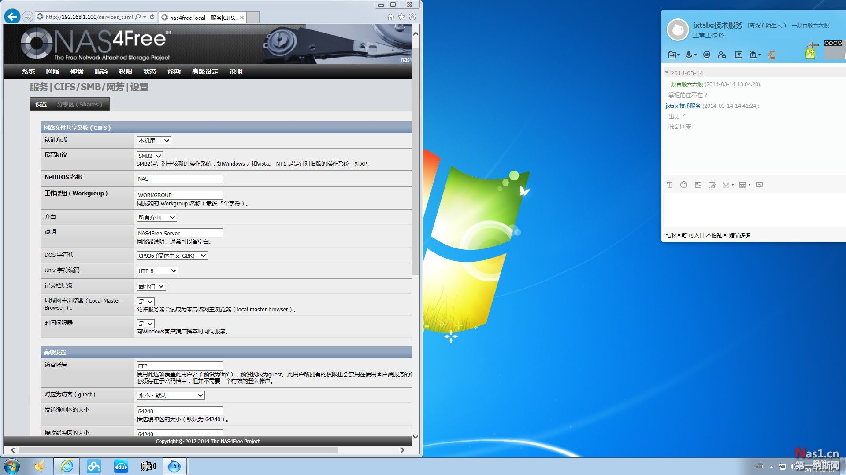
Task: Open the 诊断 menu
Action: point(174,71)
